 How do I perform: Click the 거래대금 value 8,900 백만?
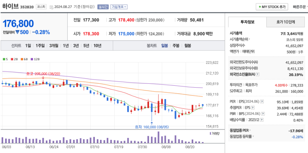pyautogui.click(x=203, y=34)
